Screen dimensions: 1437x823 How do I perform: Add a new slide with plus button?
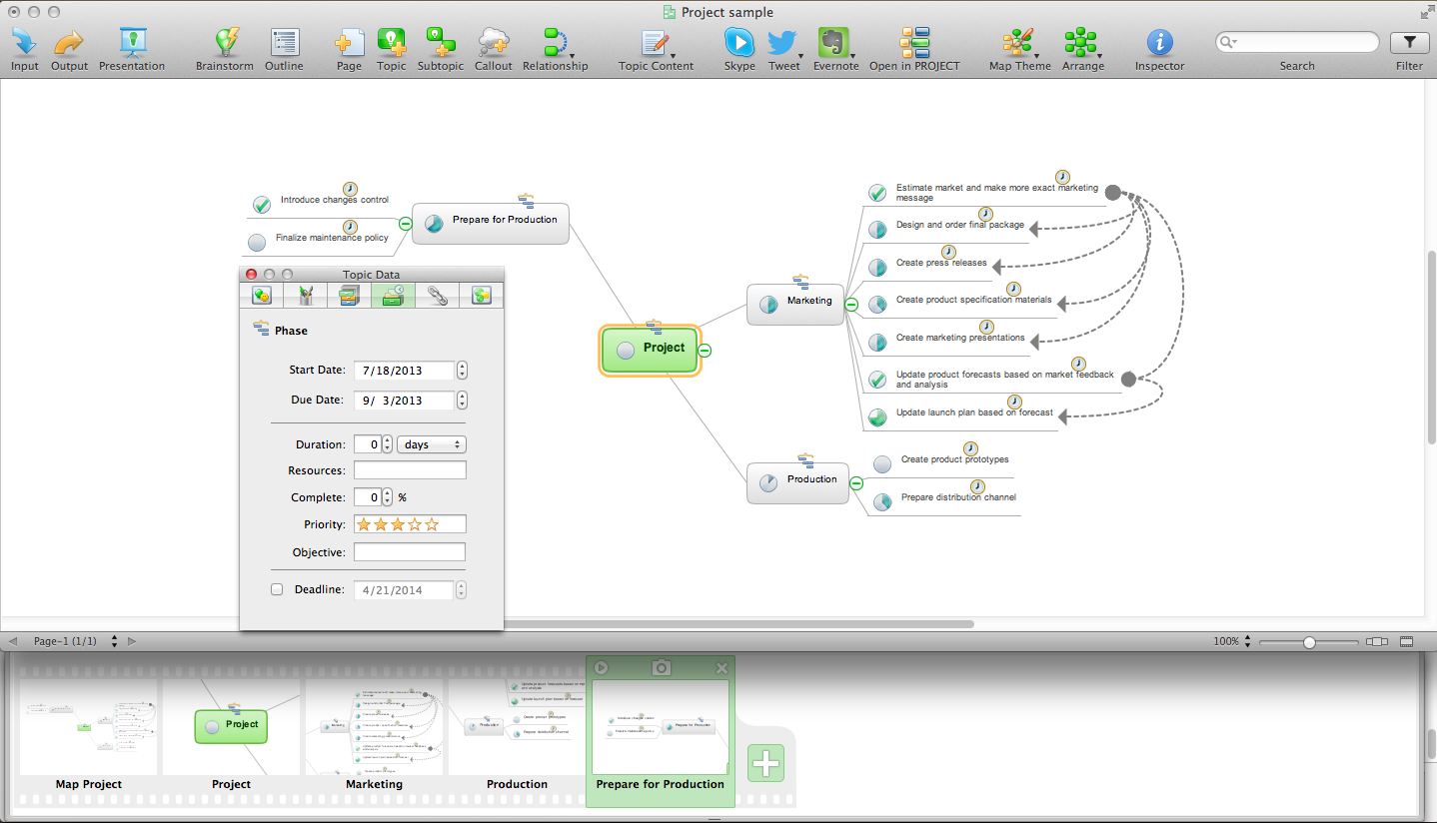(765, 764)
